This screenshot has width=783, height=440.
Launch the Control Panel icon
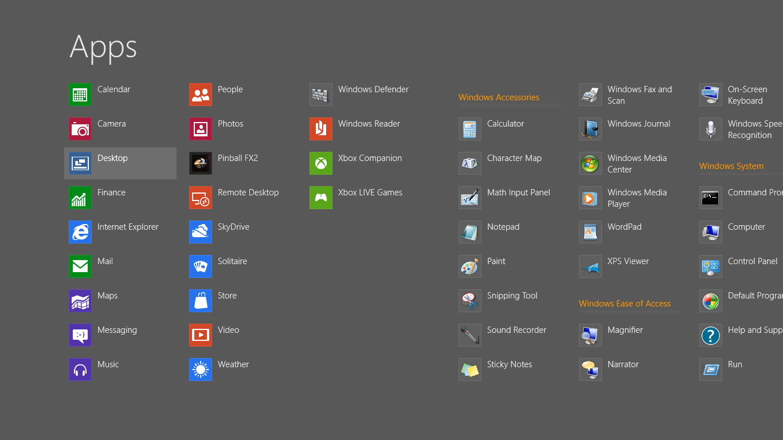click(x=711, y=266)
